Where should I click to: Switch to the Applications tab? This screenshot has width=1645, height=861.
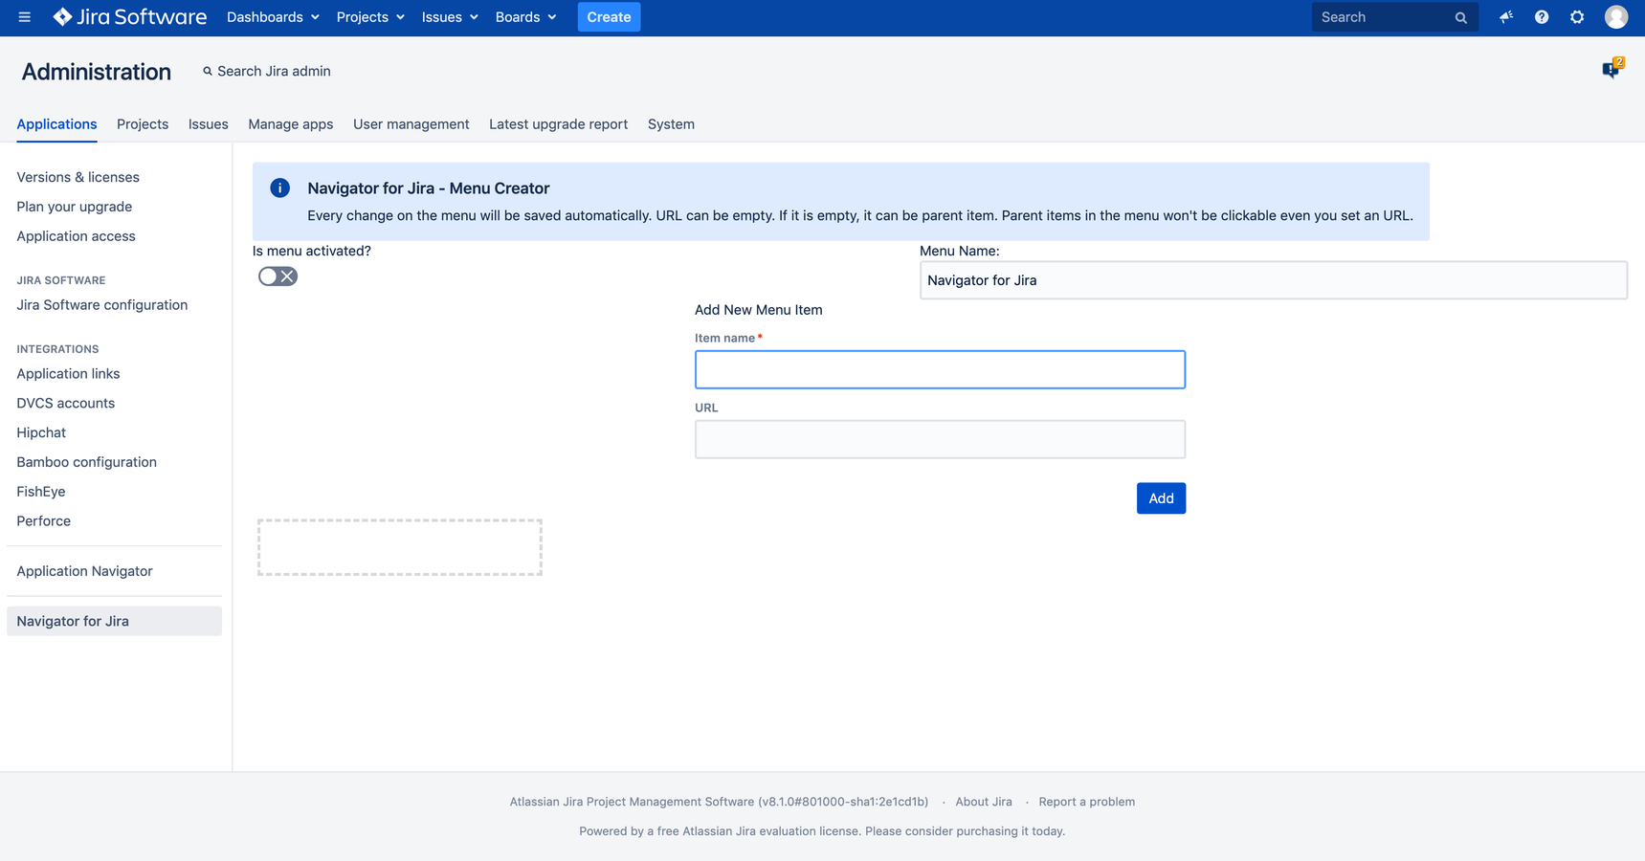56,124
